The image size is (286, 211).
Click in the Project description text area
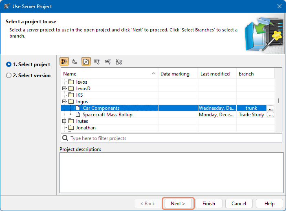(x=172, y=173)
